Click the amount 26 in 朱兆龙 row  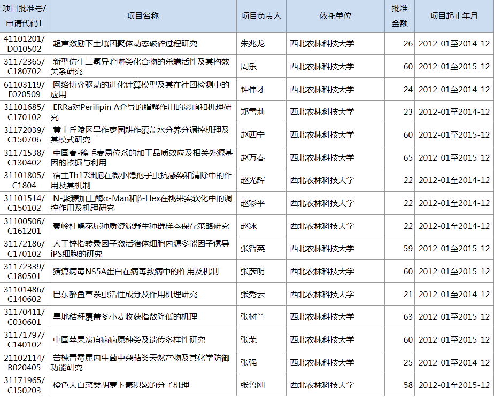pos(408,44)
